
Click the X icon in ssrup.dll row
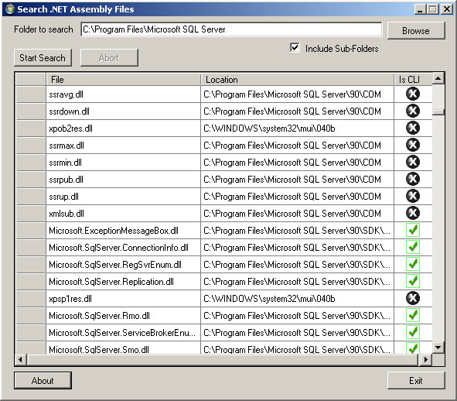point(413,196)
